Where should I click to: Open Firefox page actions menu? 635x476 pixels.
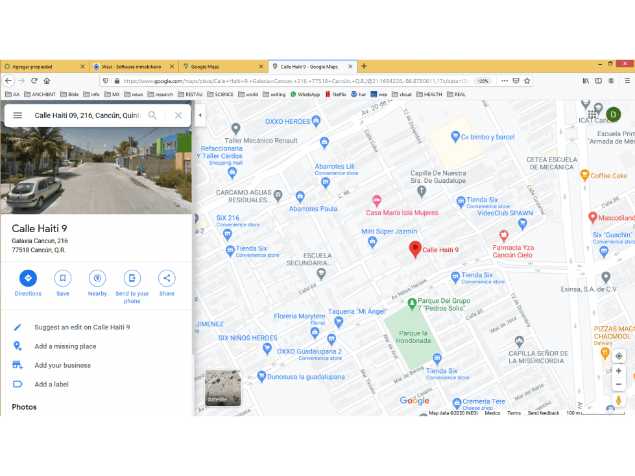tap(505, 80)
